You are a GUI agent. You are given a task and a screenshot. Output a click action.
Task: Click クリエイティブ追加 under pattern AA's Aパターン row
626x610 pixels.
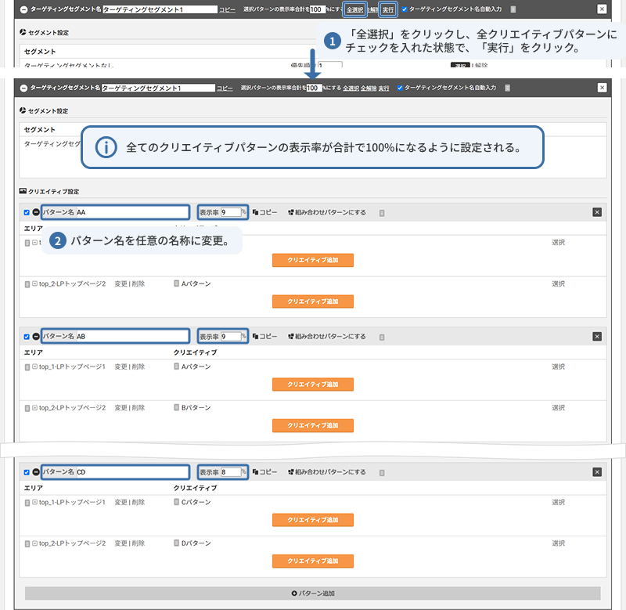click(313, 301)
